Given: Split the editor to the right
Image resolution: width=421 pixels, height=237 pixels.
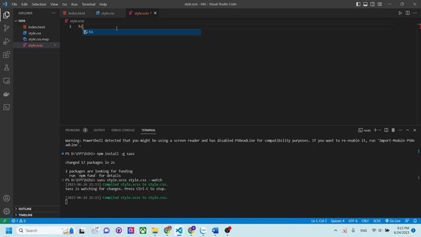Looking at the screenshot, I should click(408, 13).
